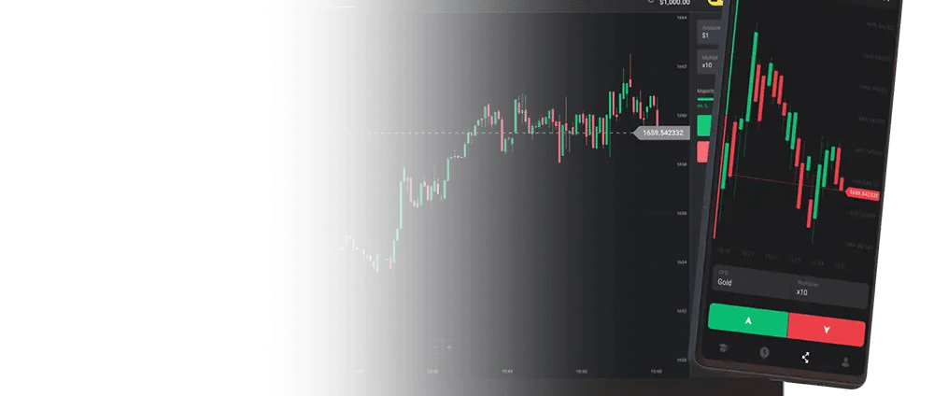
Task: Click the Amount $1 field in desktop panel
Action: 710,32
